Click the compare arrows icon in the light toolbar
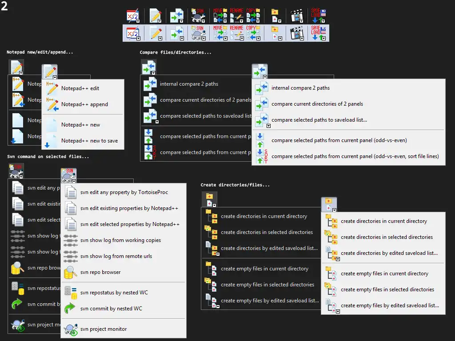Image resolution: width=455 pixels, height=341 pixels. 177,33
